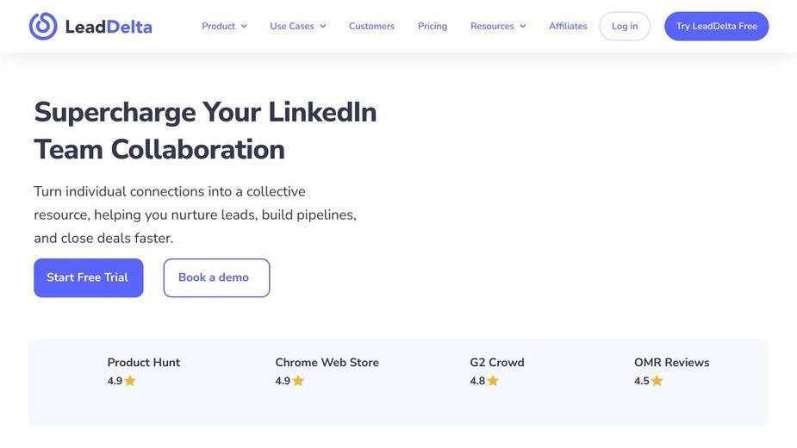Expand the Use Cases dropdown chevron
The width and height of the screenshot is (797, 448).
tap(323, 26)
